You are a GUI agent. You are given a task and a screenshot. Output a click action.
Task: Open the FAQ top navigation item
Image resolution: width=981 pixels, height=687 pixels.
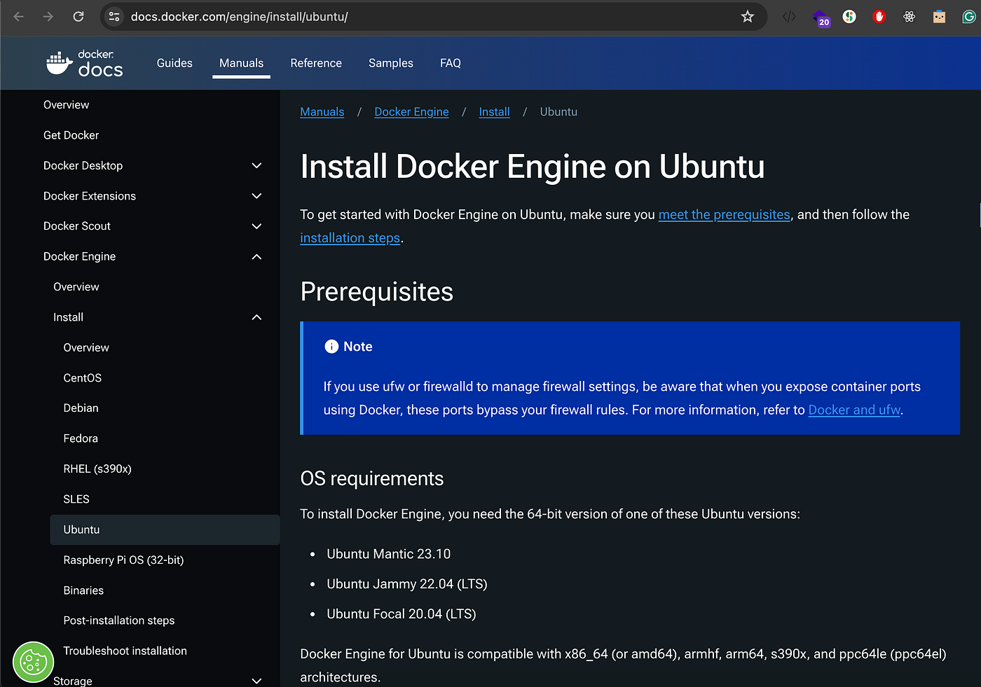pyautogui.click(x=451, y=63)
